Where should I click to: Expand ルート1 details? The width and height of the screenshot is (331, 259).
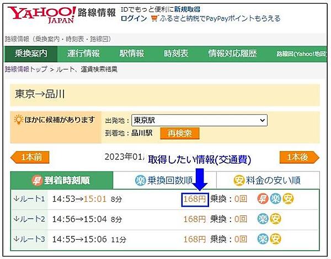click(x=29, y=199)
